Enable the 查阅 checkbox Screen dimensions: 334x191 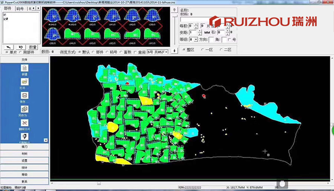[x=135, y=52]
